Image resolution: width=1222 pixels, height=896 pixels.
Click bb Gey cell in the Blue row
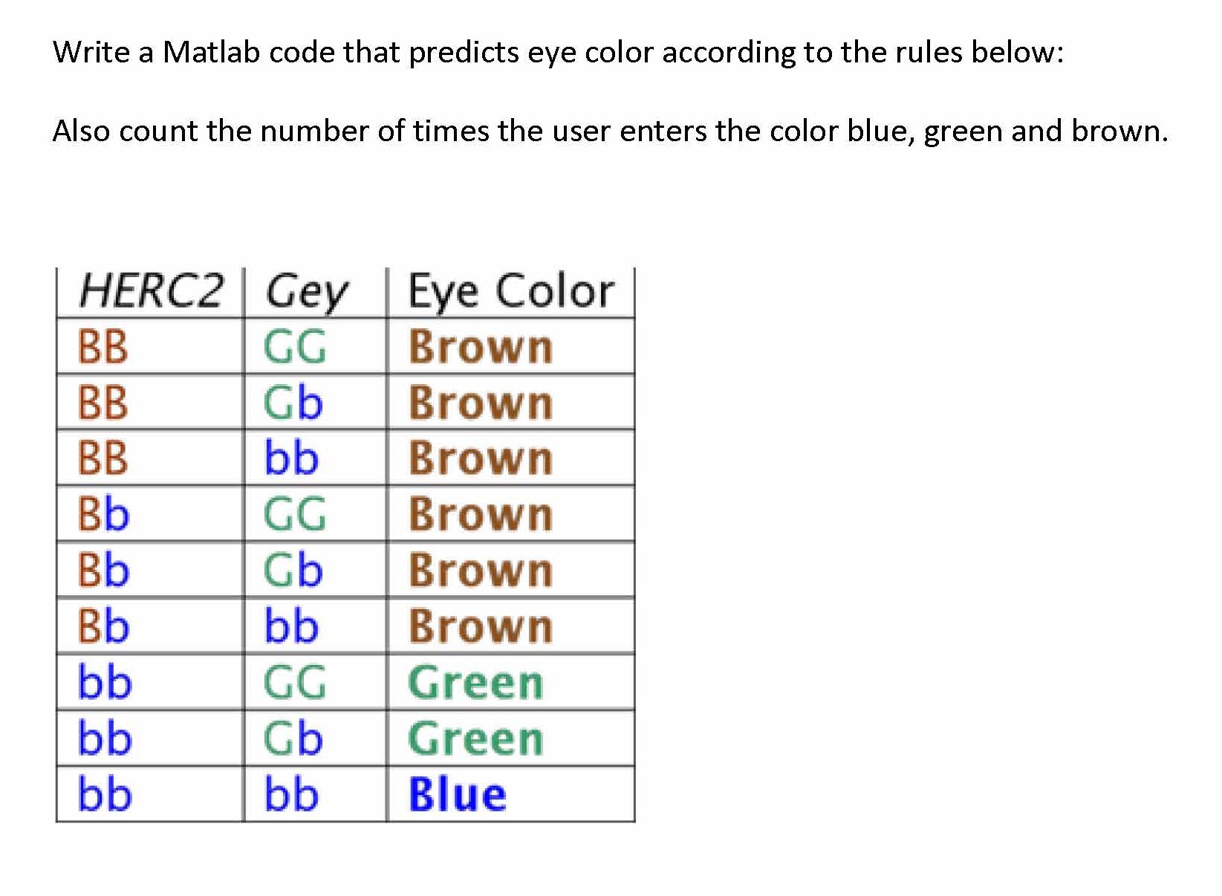(291, 794)
